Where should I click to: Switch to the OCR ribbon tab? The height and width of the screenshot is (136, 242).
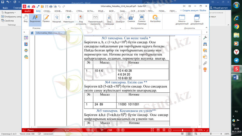coord(132,11)
